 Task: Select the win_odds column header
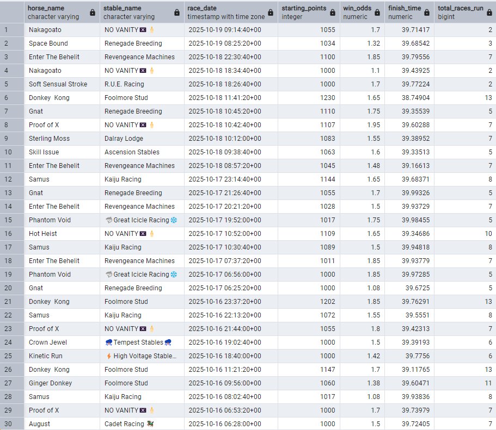[362, 13]
